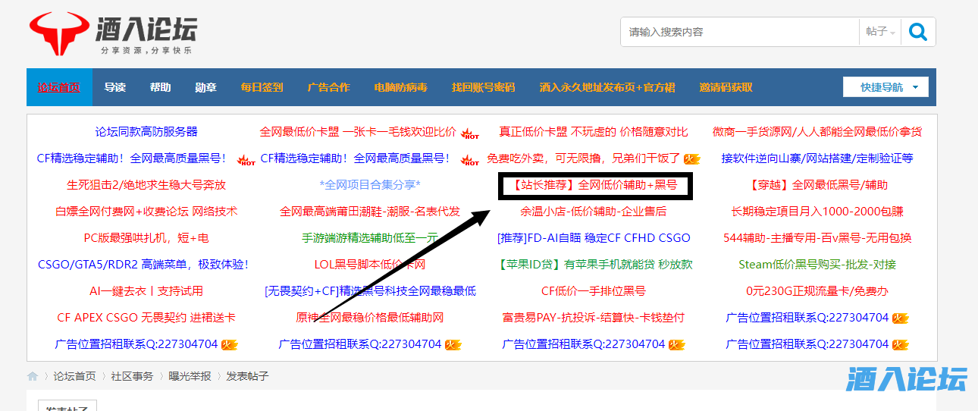Open the 帮助 nav item

tap(160, 87)
